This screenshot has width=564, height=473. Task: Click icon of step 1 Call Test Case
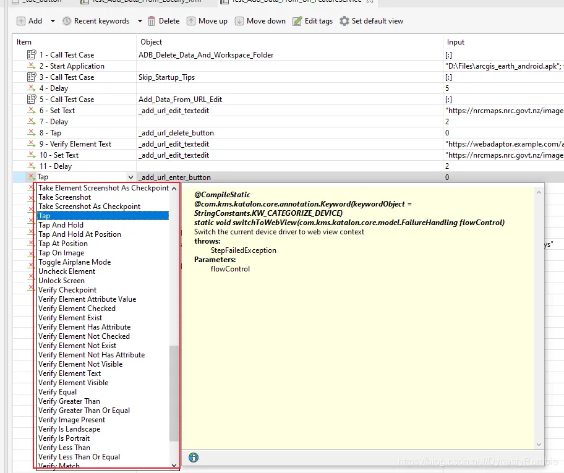point(32,54)
